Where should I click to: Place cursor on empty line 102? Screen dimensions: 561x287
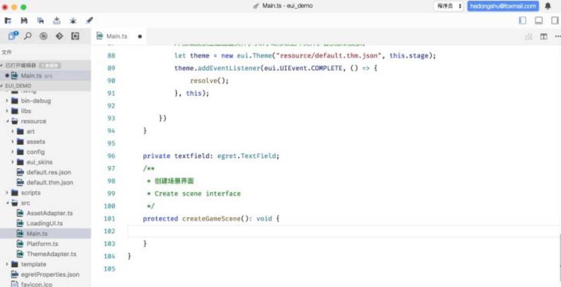click(344, 231)
